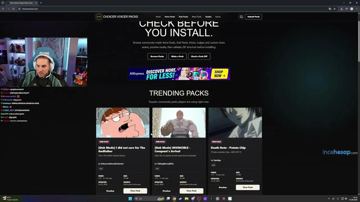Open the Peter Griffin pack thumbnail

(x=123, y=123)
